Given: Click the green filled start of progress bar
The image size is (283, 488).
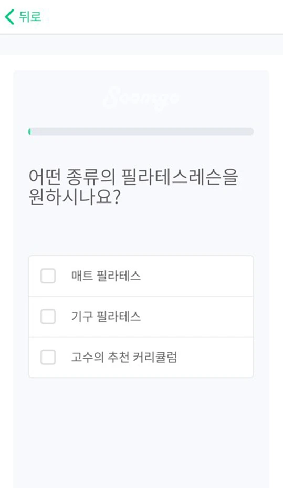Looking at the screenshot, I should (x=29, y=131).
